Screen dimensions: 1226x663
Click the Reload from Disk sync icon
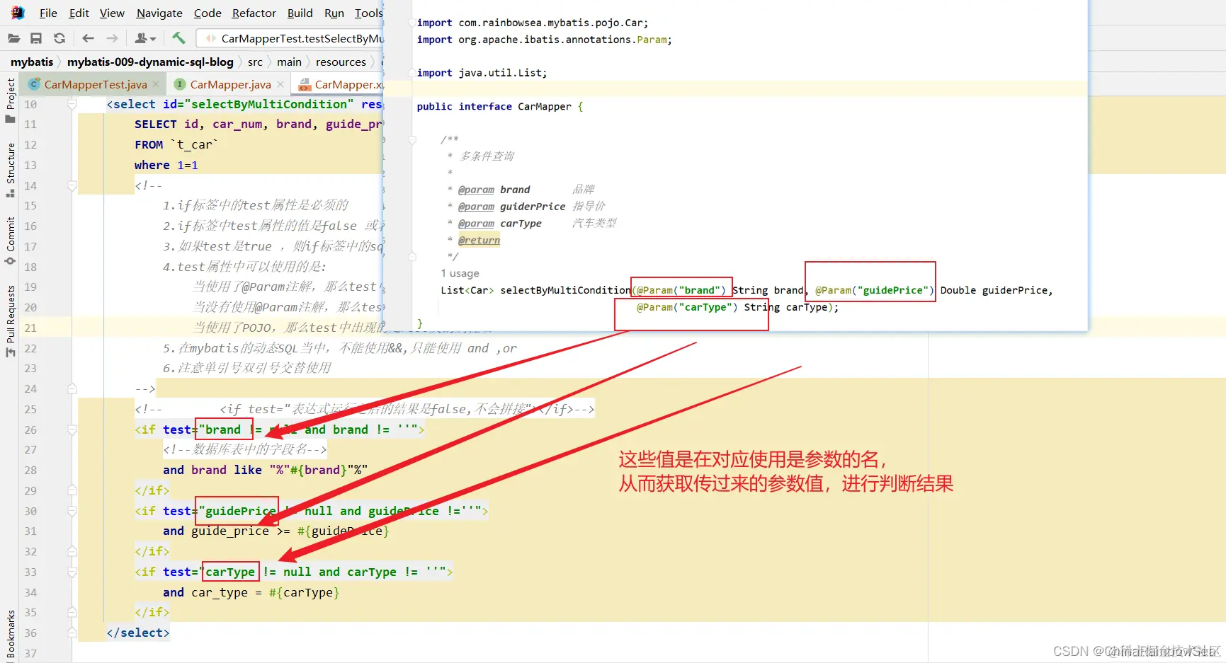59,38
